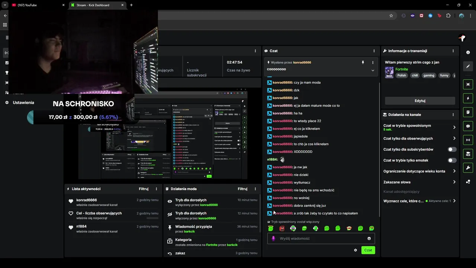Open Lista aktywności three-dot menu
The image size is (476, 268).
(156, 189)
